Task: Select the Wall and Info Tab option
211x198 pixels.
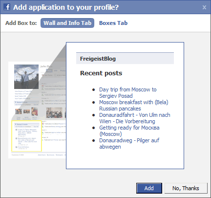Action: pos(67,23)
